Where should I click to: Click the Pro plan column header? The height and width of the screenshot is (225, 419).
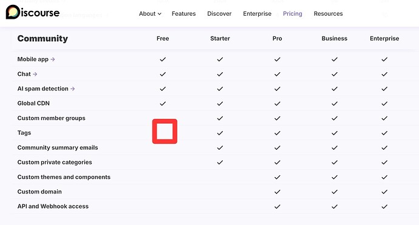coord(277,38)
